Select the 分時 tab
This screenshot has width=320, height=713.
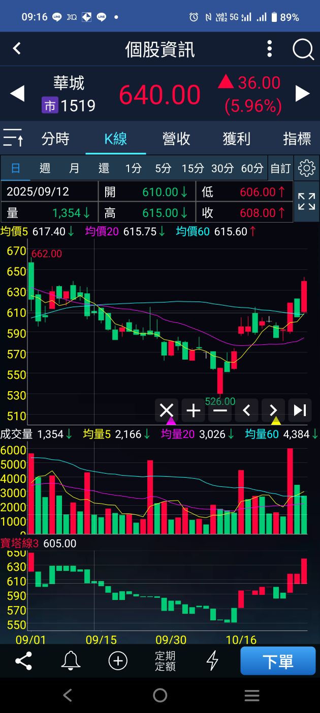tap(55, 139)
